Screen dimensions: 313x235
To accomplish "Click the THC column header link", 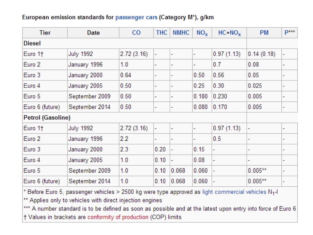I will tap(161, 32).
